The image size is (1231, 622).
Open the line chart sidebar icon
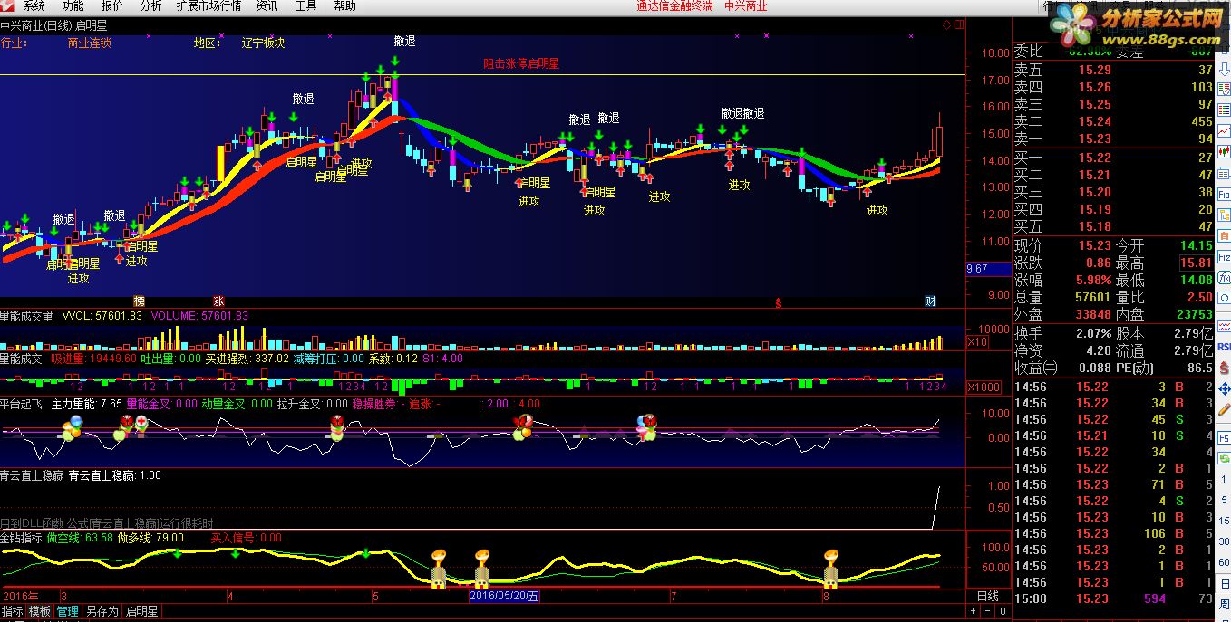click(1224, 130)
